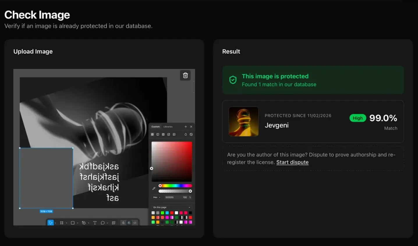418x246 pixels.
Task: Choose the Video fill type icon
Action: point(174,134)
